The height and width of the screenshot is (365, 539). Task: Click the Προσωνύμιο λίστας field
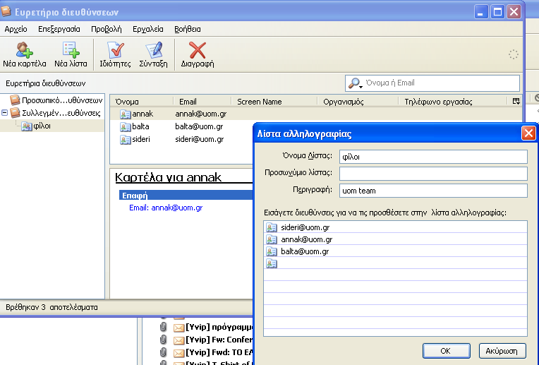[x=433, y=174]
